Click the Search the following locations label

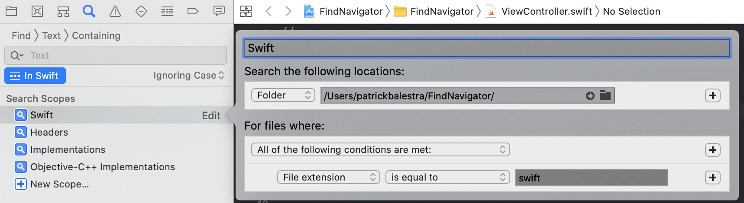[x=324, y=71]
